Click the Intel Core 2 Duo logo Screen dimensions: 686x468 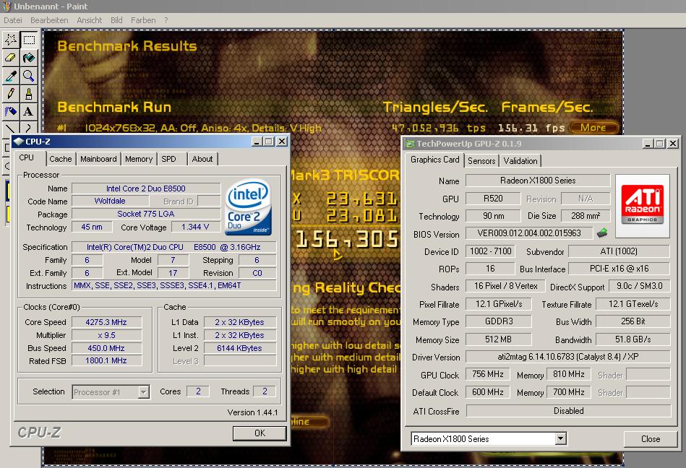[248, 207]
